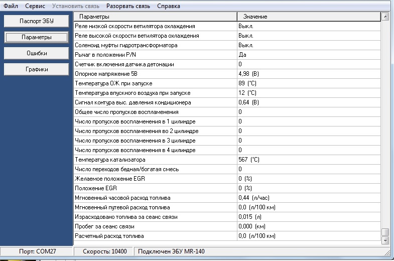
Task: Select the Параметры button
Action: click(x=36, y=38)
